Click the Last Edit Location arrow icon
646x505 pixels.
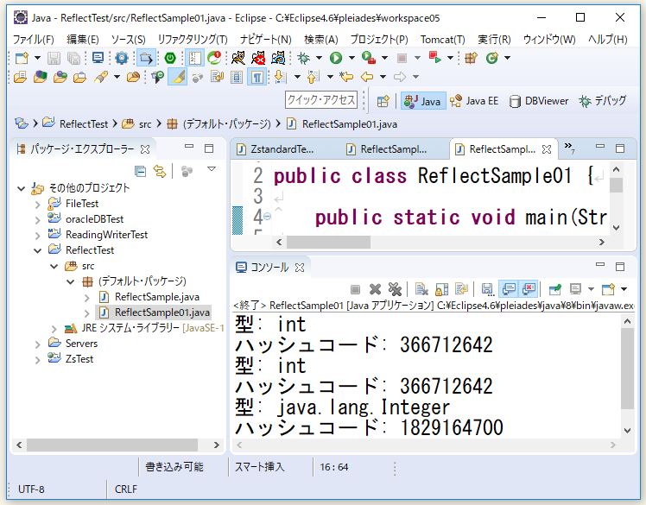(x=346, y=77)
